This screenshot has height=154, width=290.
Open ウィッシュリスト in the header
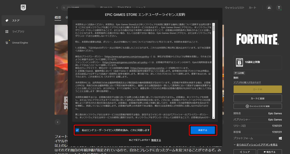point(235,8)
